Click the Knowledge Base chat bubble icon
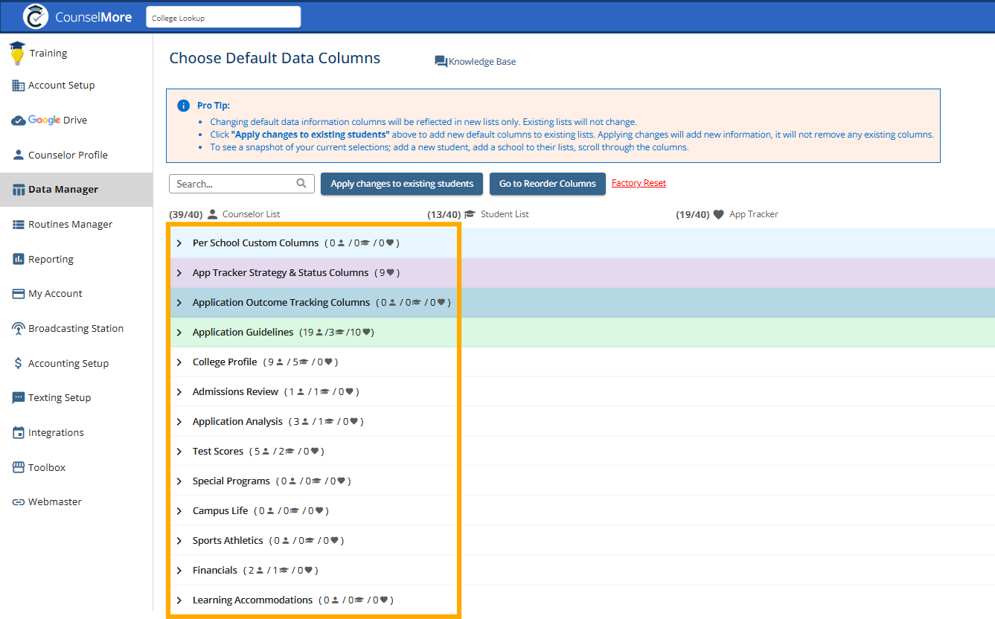This screenshot has height=619, width=995. [441, 62]
